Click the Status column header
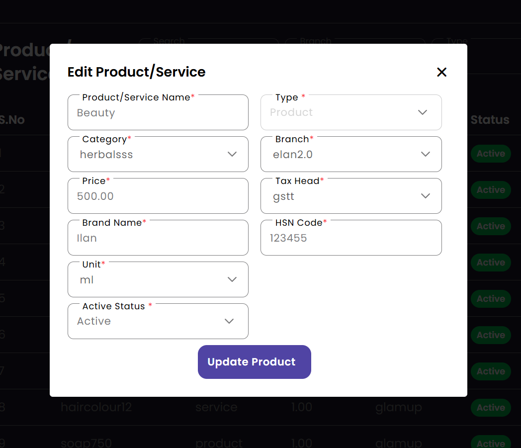This screenshot has width=521, height=448. [x=490, y=120]
